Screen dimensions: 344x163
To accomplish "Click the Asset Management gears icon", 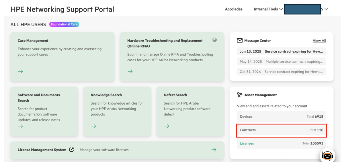I will click(x=240, y=95).
